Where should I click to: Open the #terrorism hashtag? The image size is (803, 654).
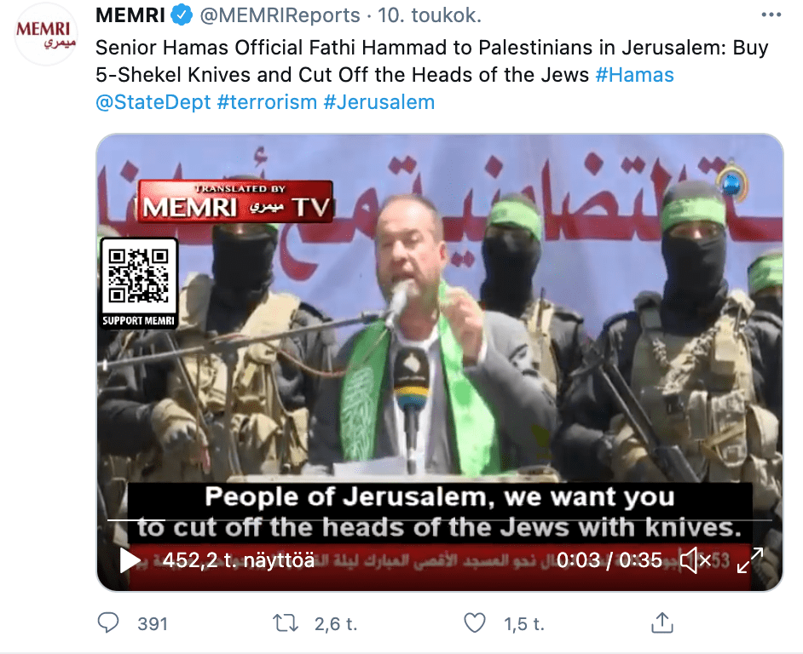click(x=267, y=102)
